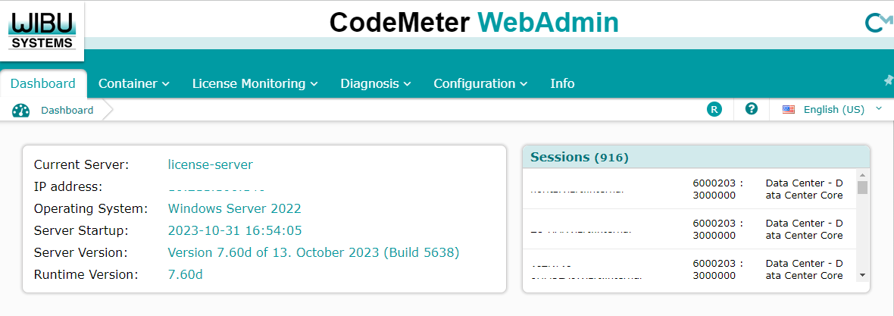Click the Dashboard breadcrumb link

[67, 111]
